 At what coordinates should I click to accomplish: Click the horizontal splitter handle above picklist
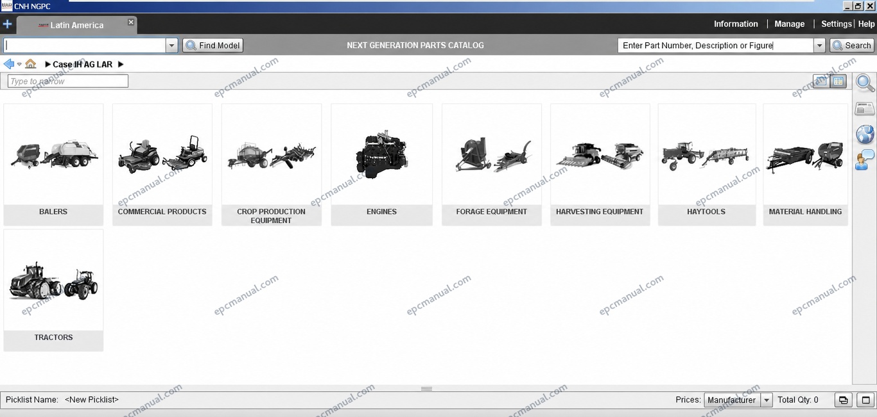click(x=426, y=389)
